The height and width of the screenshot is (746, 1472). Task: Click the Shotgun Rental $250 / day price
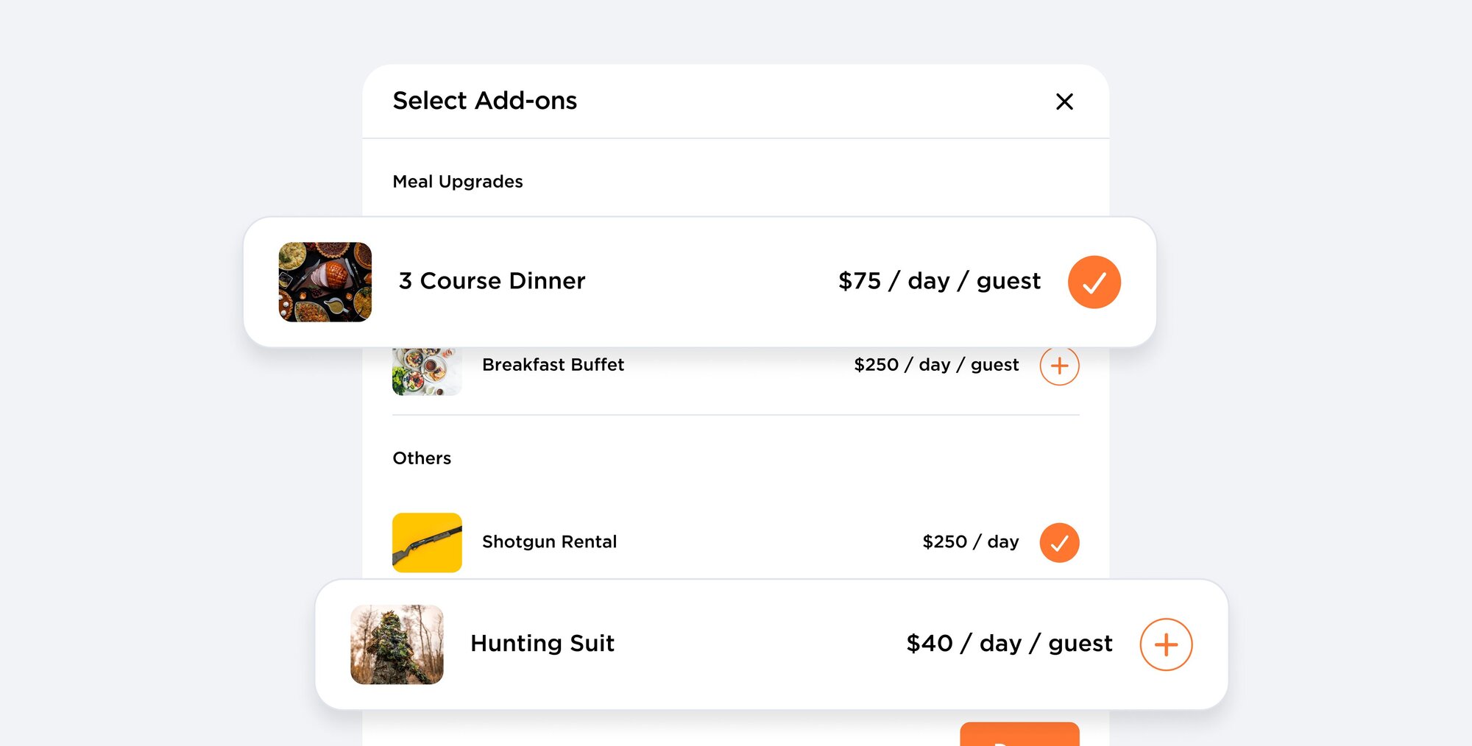[x=970, y=542]
